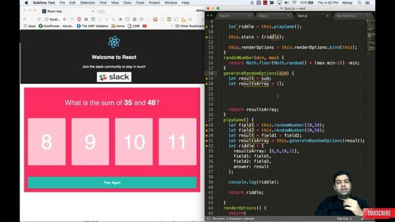Click line number 18 in gutter
This screenshot has height=222, width=395.
click(210, 73)
